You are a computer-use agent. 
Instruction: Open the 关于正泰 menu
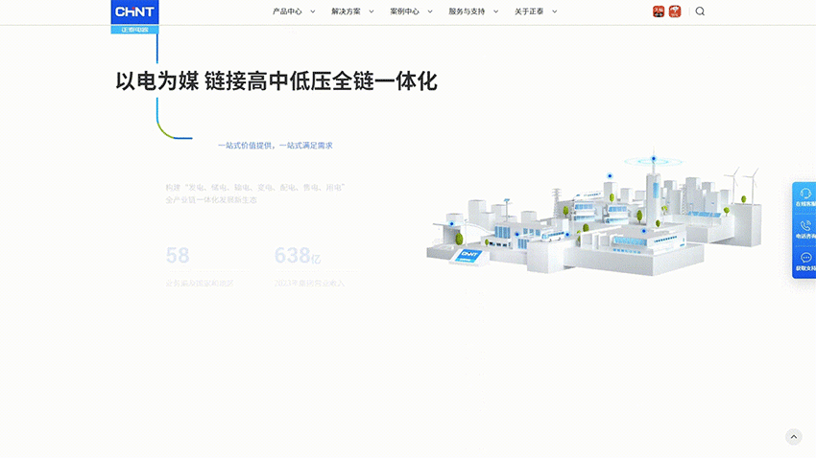coord(529,11)
